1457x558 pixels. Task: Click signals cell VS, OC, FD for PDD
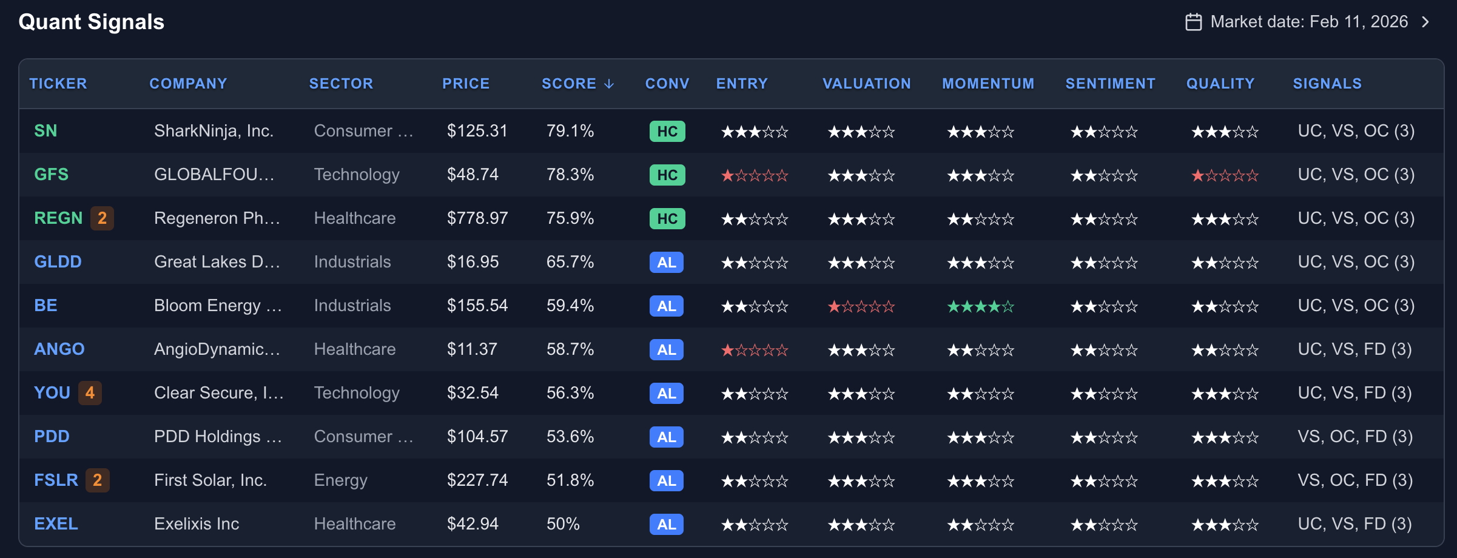tap(1354, 437)
